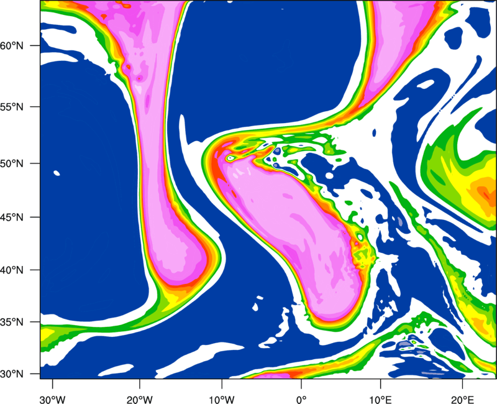497x404 pixels.
Task: Click the 45°N latitude label
Action: point(12,217)
